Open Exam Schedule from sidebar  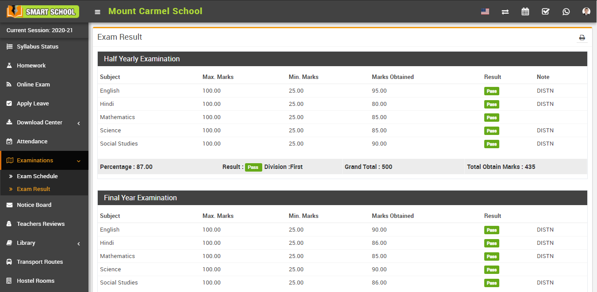(38, 176)
